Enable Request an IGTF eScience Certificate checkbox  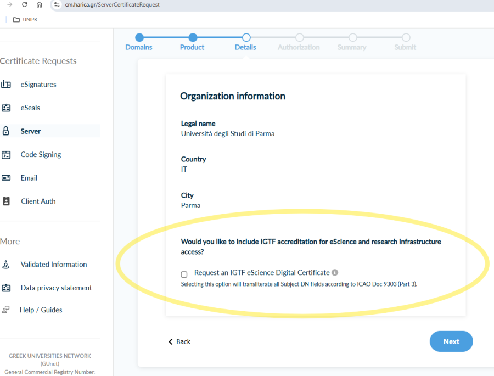coord(184,274)
